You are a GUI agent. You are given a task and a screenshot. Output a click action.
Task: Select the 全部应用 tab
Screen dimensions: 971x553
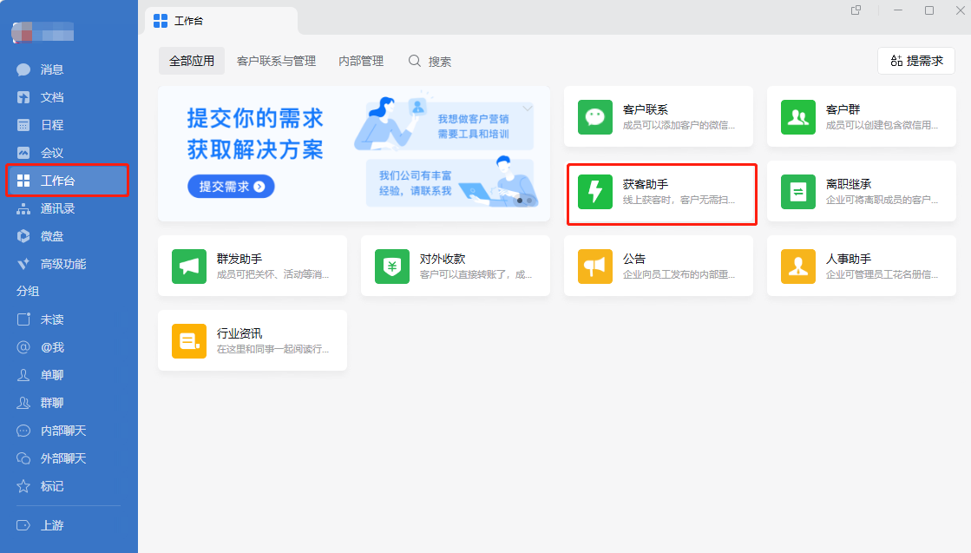192,62
